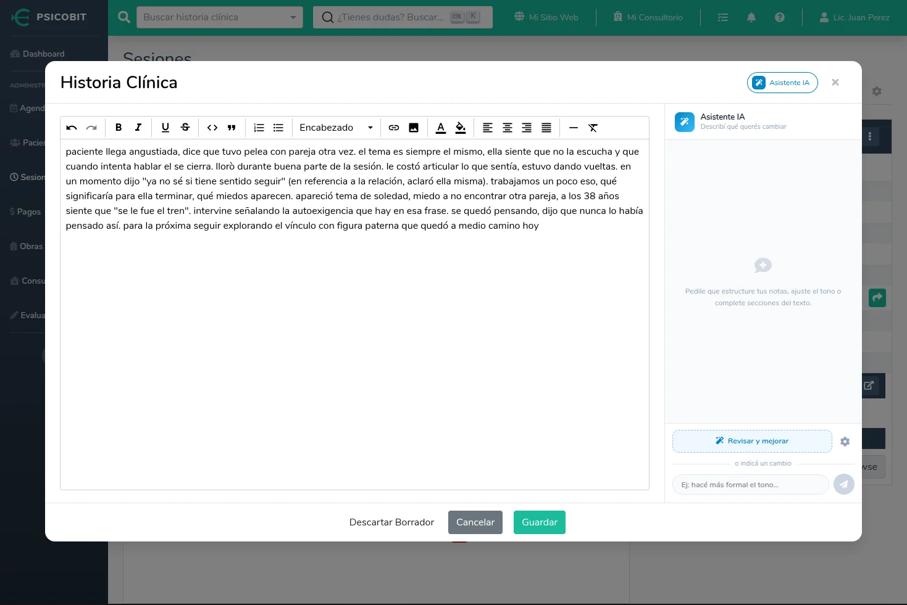Open Obras in the sidebar

[x=27, y=246]
